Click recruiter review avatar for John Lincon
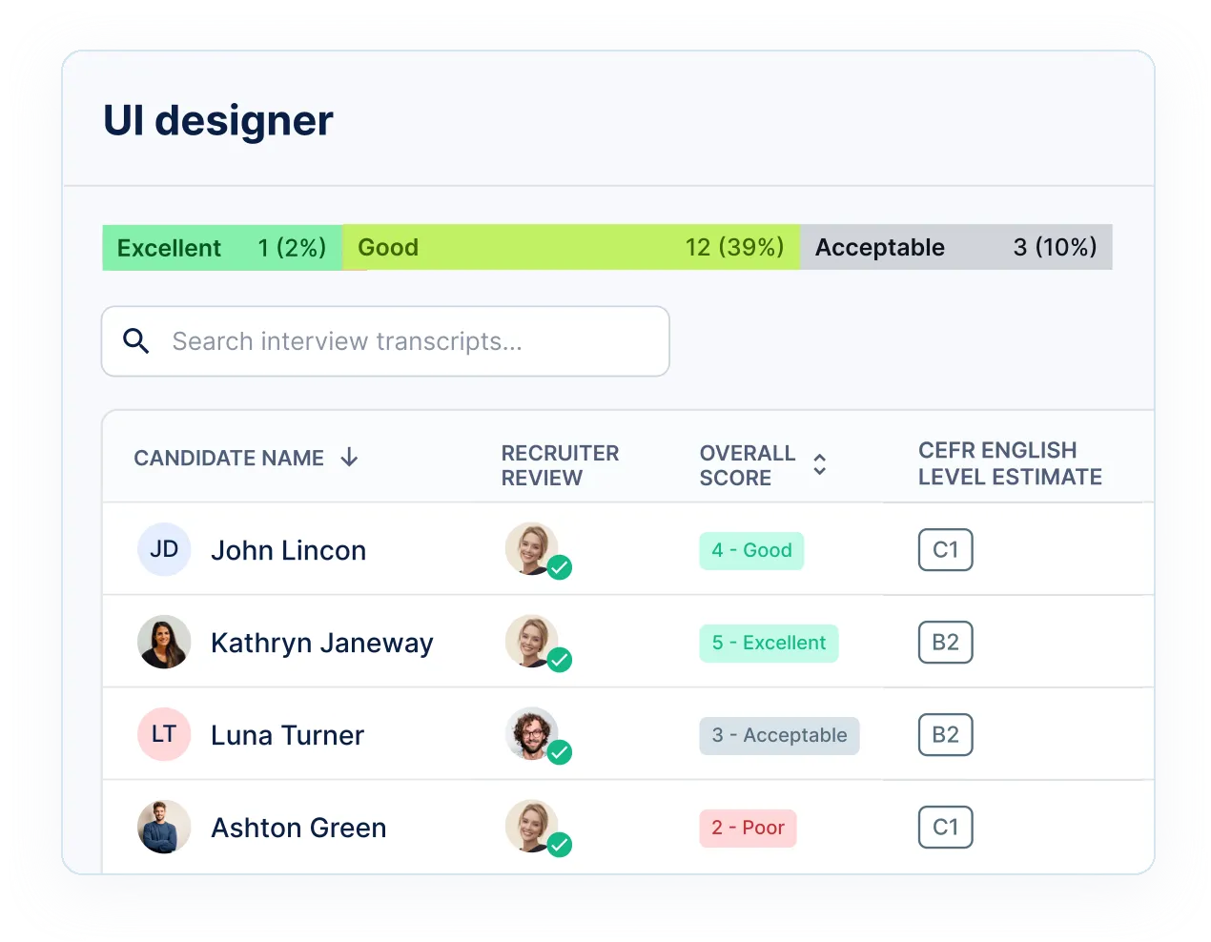 (532, 549)
